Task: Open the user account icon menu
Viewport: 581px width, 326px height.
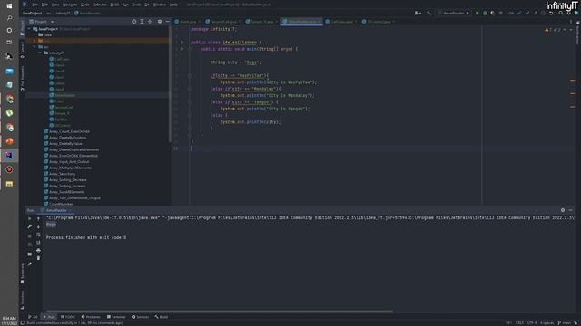Action: [418, 13]
